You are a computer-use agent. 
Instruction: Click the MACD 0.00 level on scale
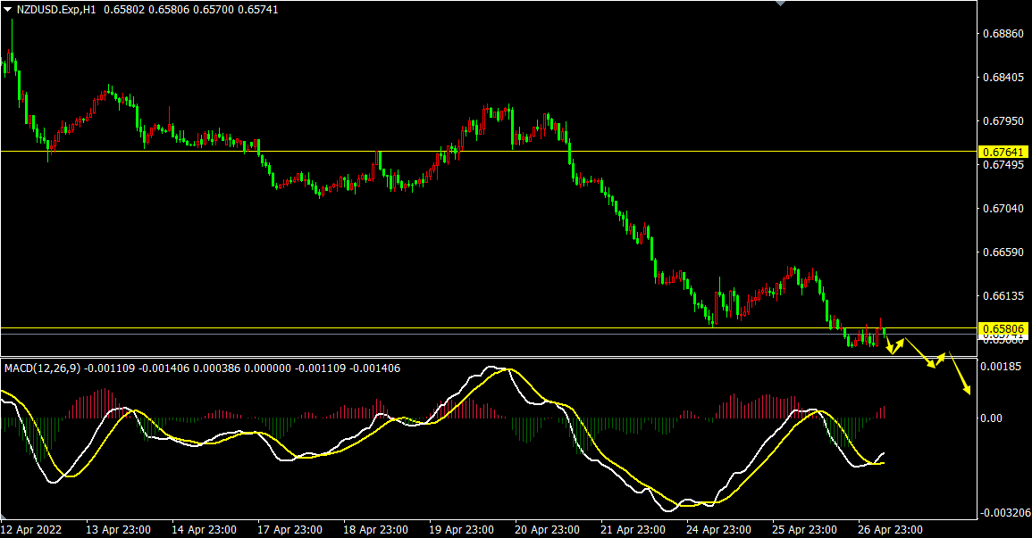[x=994, y=418]
